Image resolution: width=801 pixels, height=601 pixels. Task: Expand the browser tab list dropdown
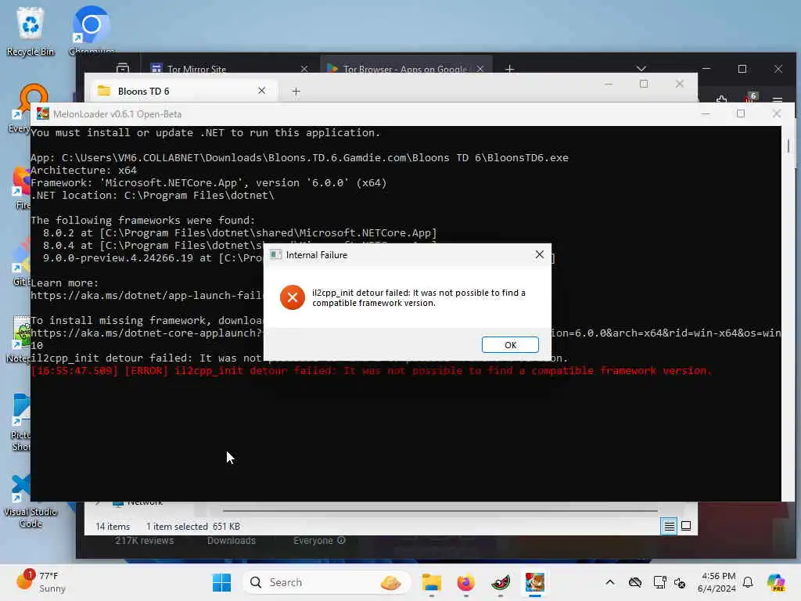(641, 69)
